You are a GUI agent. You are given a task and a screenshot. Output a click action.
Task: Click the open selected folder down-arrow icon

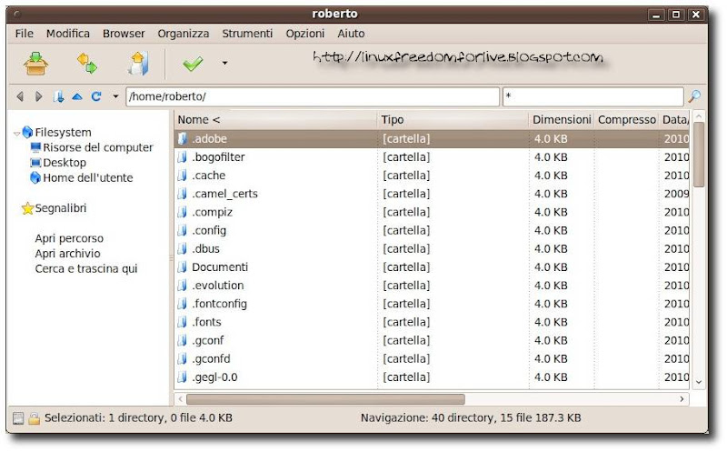point(58,96)
